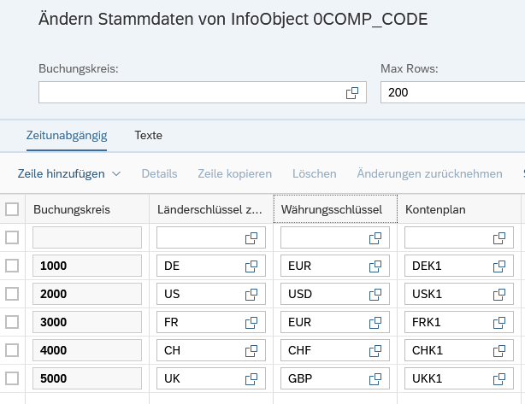Image resolution: width=525 pixels, height=404 pixels.
Task: Open value help for CHF currency
Action: (375, 350)
